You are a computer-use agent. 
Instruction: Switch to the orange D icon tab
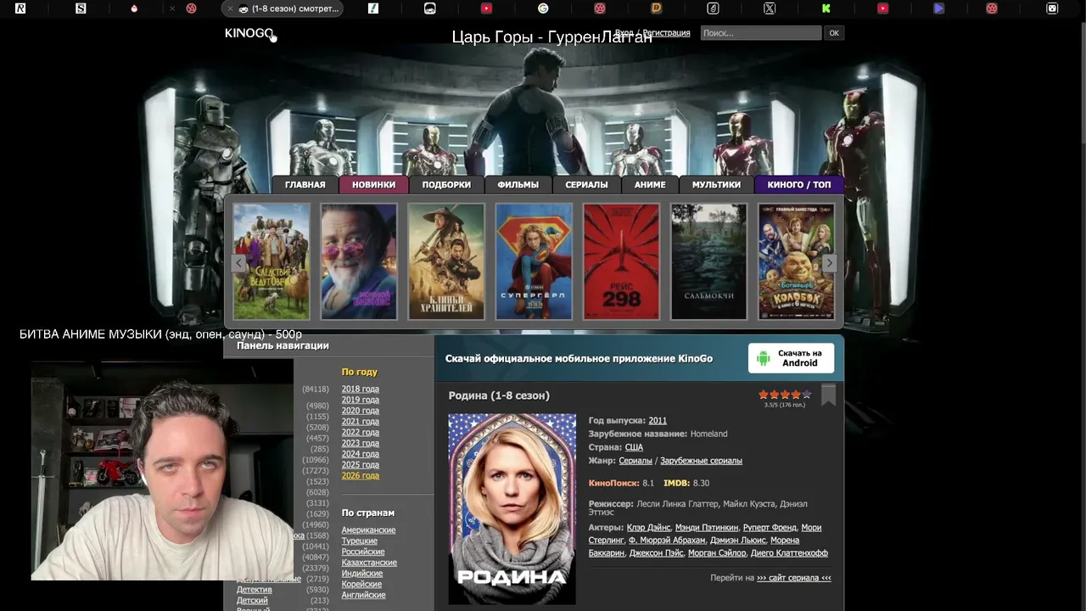coord(656,8)
